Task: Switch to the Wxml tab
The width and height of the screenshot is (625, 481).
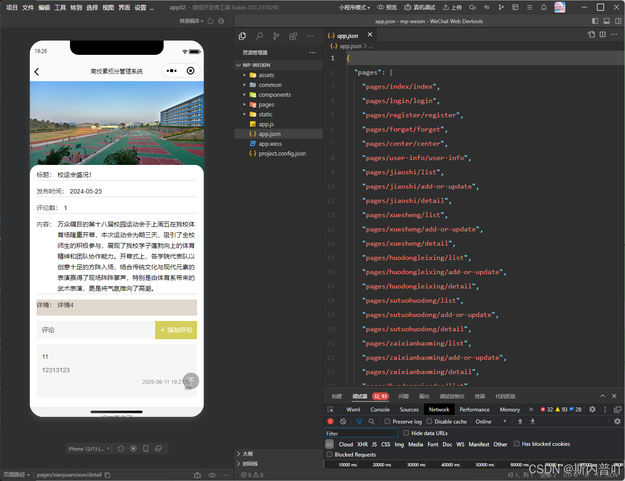Action: point(354,409)
